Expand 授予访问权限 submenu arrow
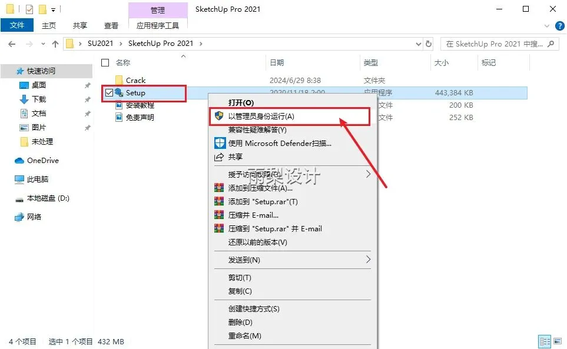 point(368,174)
